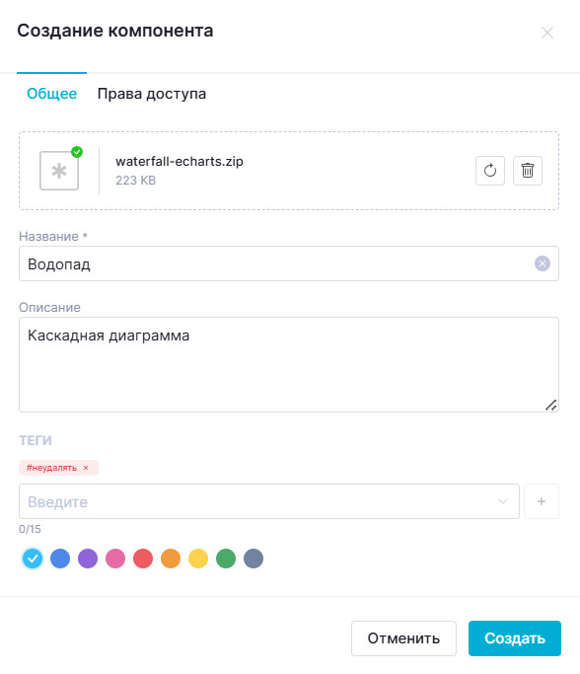Image resolution: width=580 pixels, height=674 pixels.
Task: Remove the #неудалять tag
Action: (x=86, y=468)
